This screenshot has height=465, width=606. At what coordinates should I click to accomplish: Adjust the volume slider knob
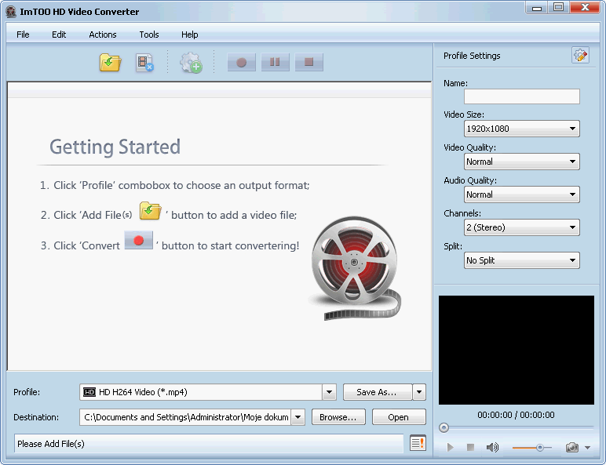click(x=539, y=447)
